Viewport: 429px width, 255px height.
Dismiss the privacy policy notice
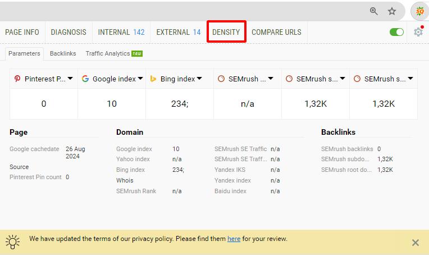click(415, 243)
